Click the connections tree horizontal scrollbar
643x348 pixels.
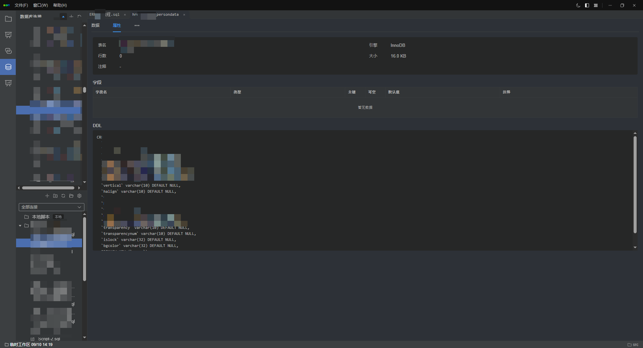[x=48, y=188]
